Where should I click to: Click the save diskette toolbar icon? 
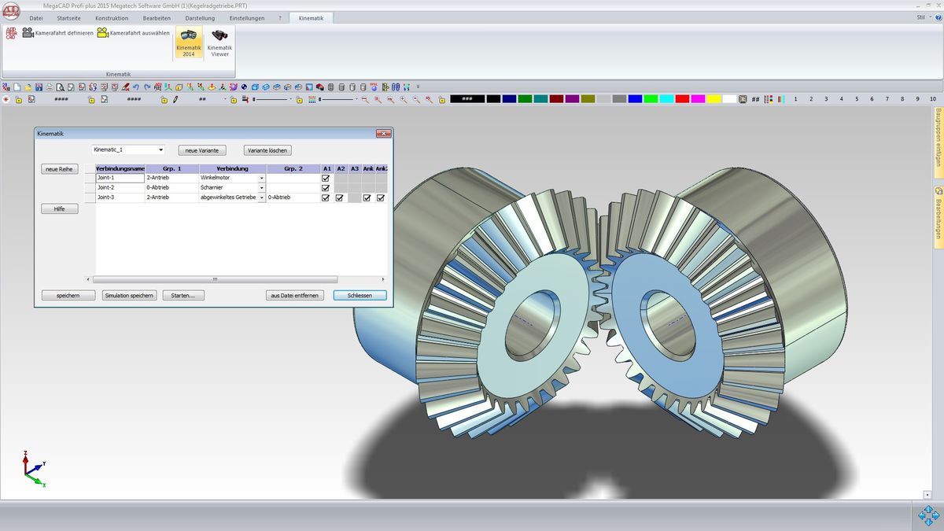(x=39, y=87)
